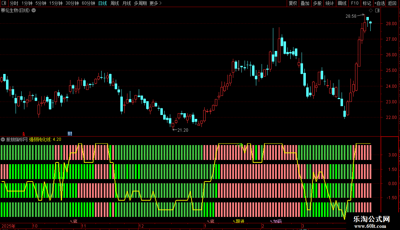Expand the 更多 periods menu
Screen dimensions: 400x230
click(x=156, y=3)
